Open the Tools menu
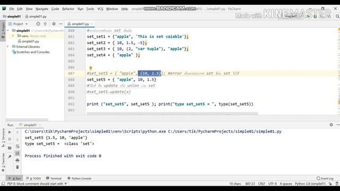340x191 pixels. pyautogui.click(x=90, y=9)
